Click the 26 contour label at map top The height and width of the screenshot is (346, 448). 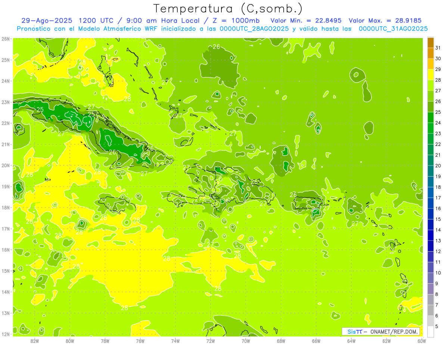click(217, 47)
